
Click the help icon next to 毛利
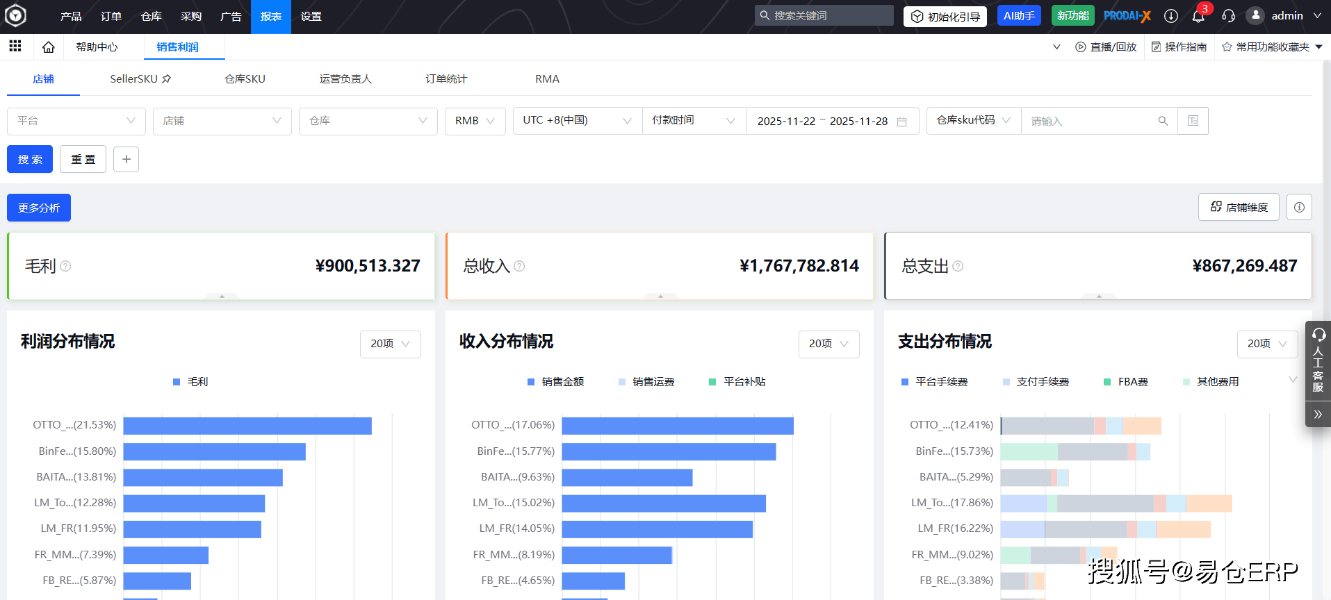[65, 266]
